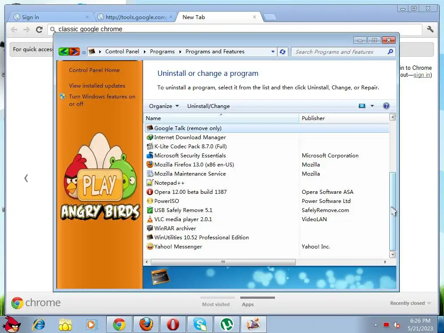This screenshot has width=444, height=333.
Task: Click the Google Talk program icon
Action: tap(150, 128)
